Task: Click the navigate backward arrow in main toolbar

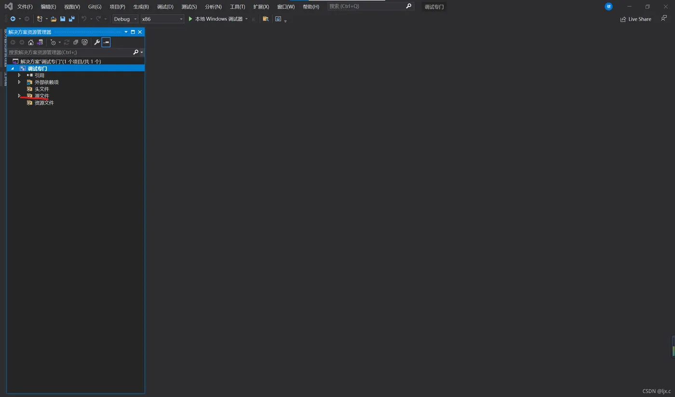Action: (x=13, y=19)
